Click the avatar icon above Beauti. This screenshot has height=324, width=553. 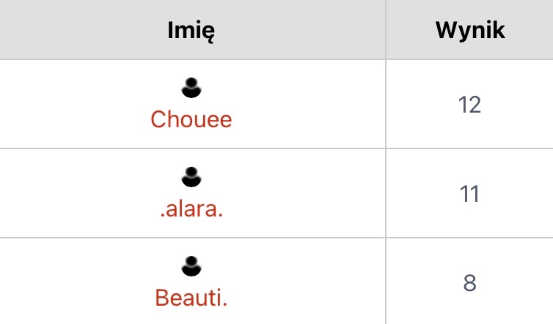[x=191, y=267]
